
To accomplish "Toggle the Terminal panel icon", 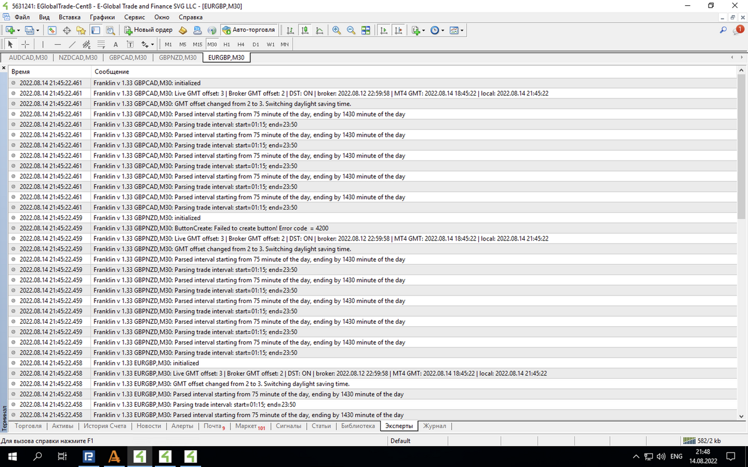I will [x=96, y=30].
